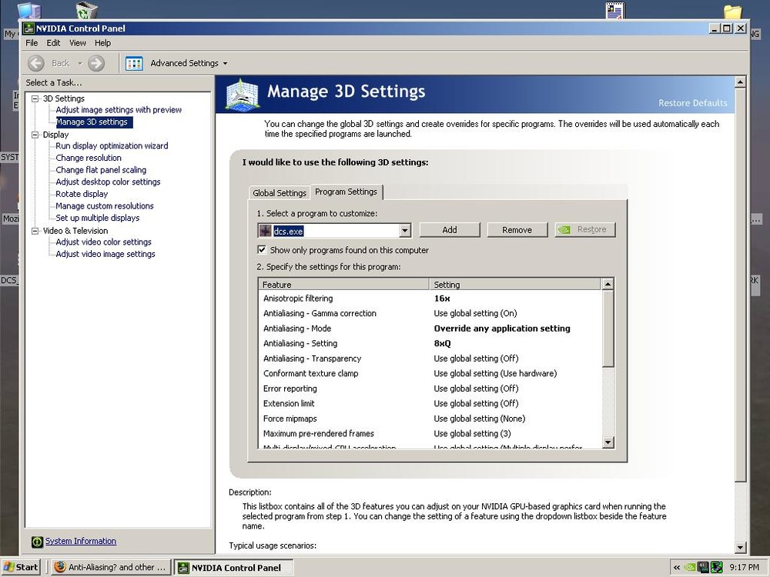Open the Help menu
Viewport: 770px width, 577px height.
pos(102,43)
